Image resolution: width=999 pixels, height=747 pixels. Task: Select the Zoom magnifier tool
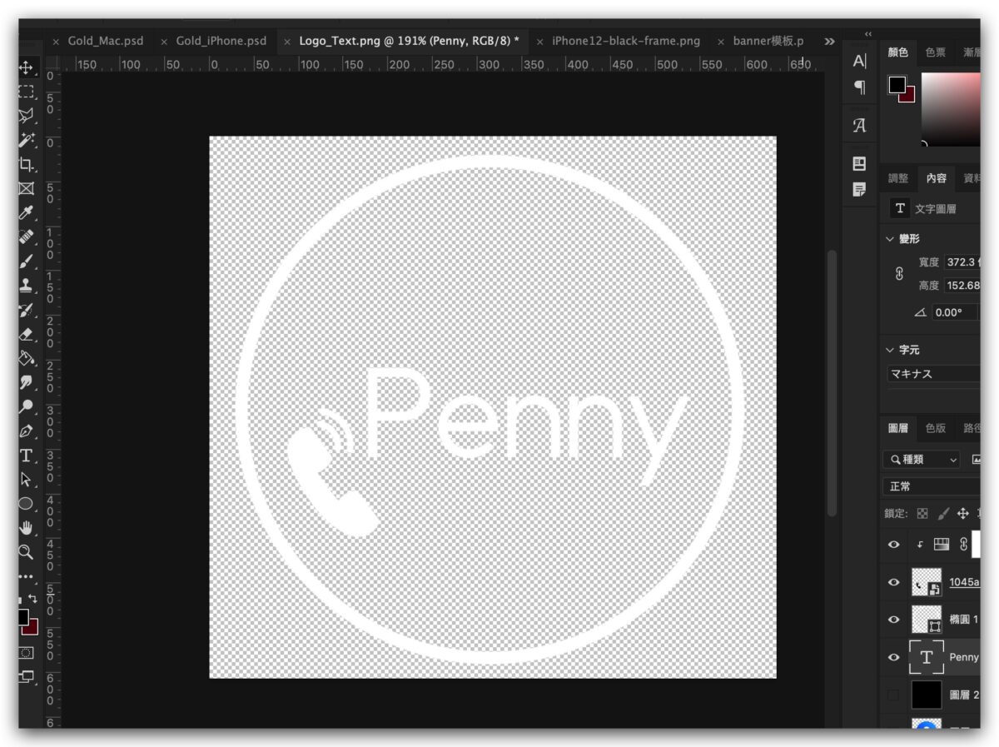click(26, 551)
